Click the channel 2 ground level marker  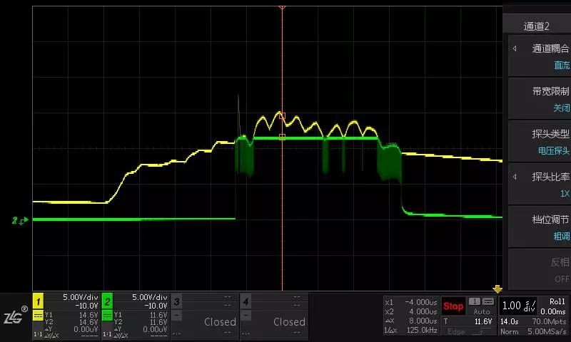point(19,220)
